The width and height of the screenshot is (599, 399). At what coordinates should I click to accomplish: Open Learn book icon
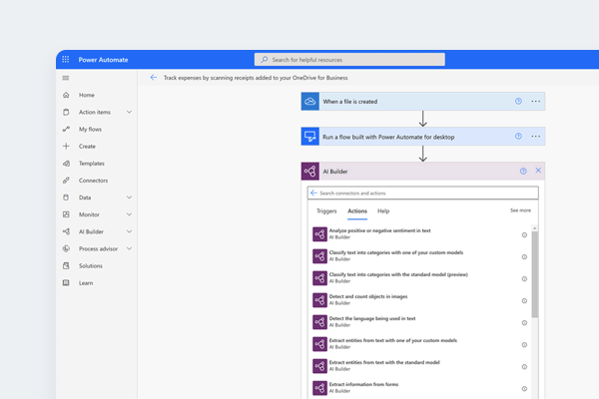pos(66,283)
